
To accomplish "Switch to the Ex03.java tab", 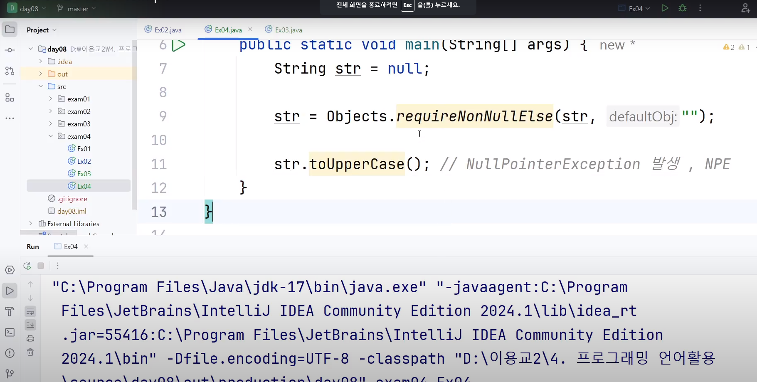I will pos(288,30).
